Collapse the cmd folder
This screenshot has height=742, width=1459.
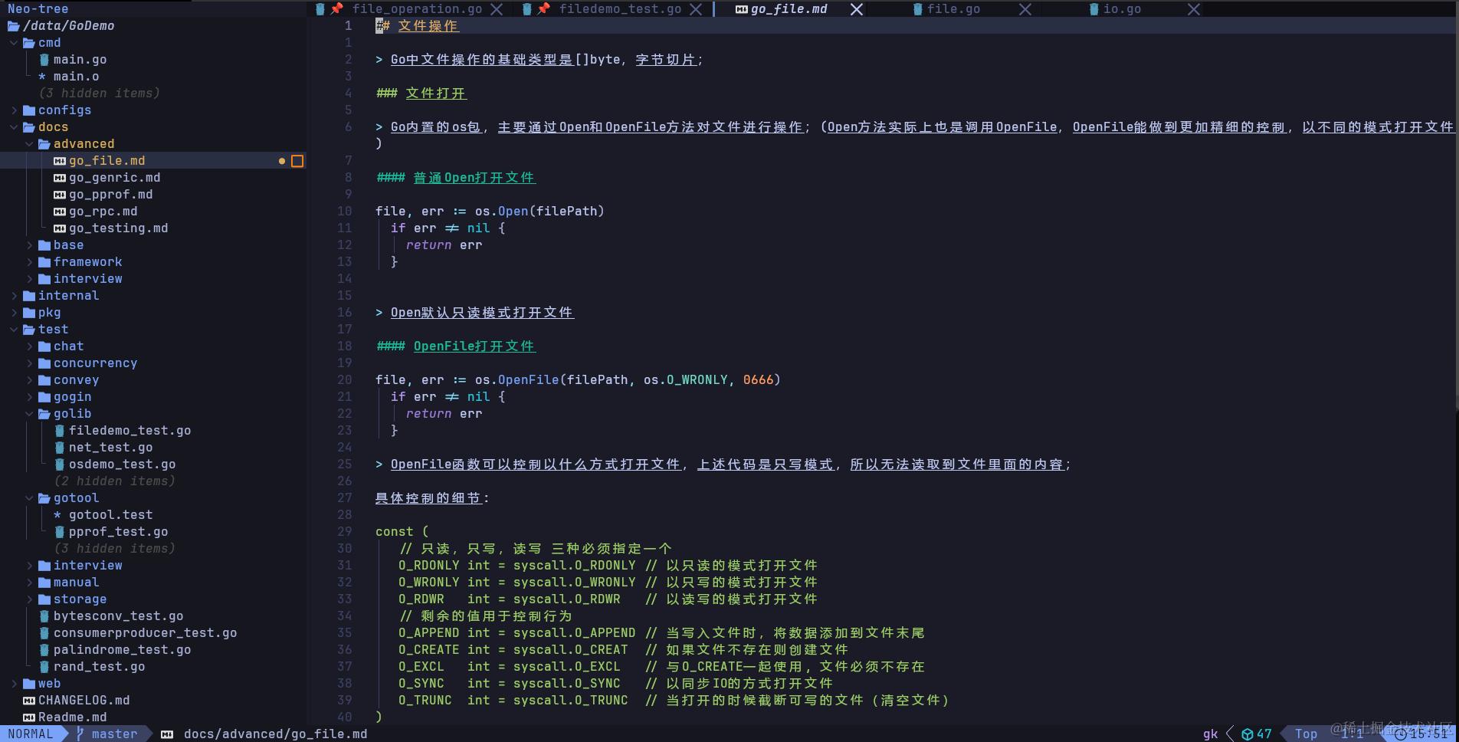click(14, 43)
